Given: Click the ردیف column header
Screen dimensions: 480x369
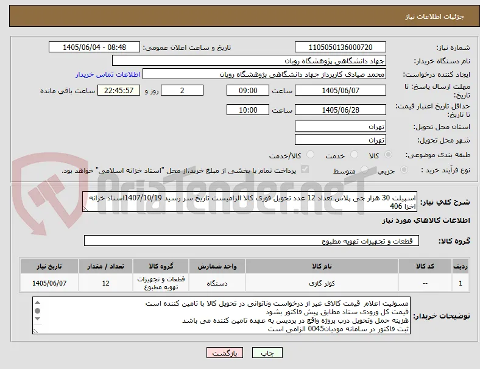Looking at the screenshot, I should pos(460,266).
